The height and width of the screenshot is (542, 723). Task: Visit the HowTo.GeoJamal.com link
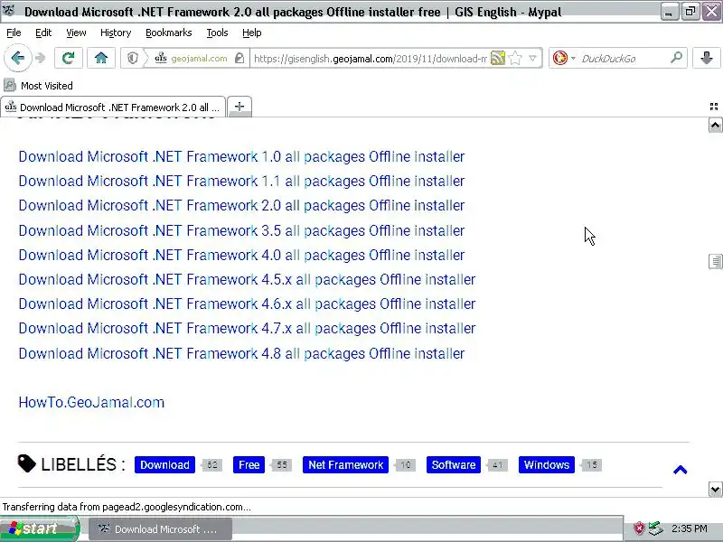coord(91,402)
